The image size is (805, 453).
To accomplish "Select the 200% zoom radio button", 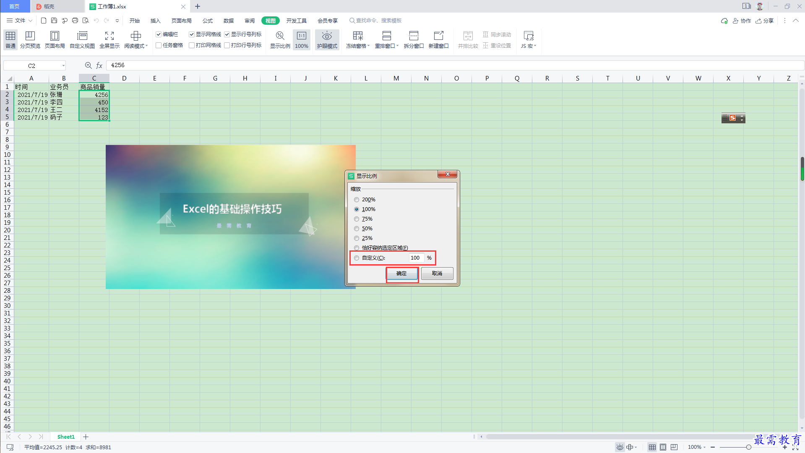I will (x=357, y=200).
